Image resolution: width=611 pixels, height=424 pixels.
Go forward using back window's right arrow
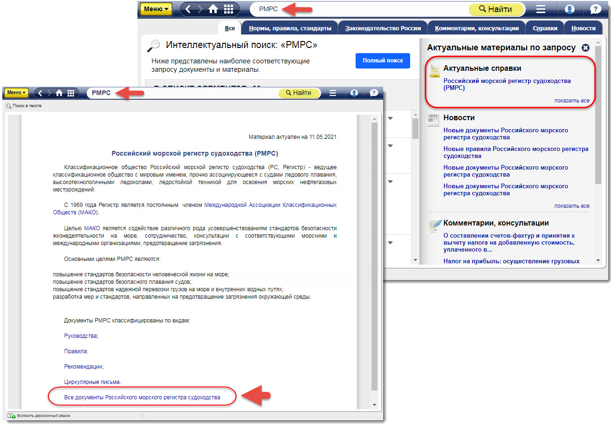point(200,9)
